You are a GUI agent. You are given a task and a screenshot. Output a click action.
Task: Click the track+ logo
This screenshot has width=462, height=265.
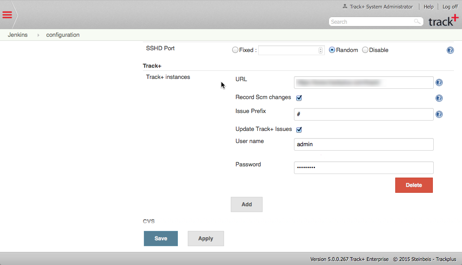[443, 20]
